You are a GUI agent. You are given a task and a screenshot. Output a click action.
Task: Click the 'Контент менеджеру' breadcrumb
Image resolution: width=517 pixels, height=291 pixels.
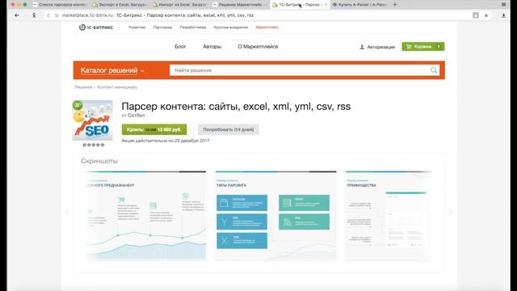117,87
